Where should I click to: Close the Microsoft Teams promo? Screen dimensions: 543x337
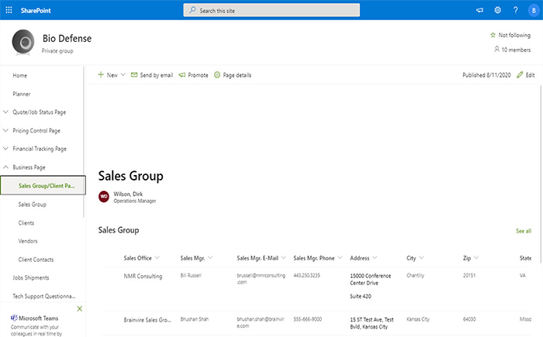pyautogui.click(x=80, y=308)
